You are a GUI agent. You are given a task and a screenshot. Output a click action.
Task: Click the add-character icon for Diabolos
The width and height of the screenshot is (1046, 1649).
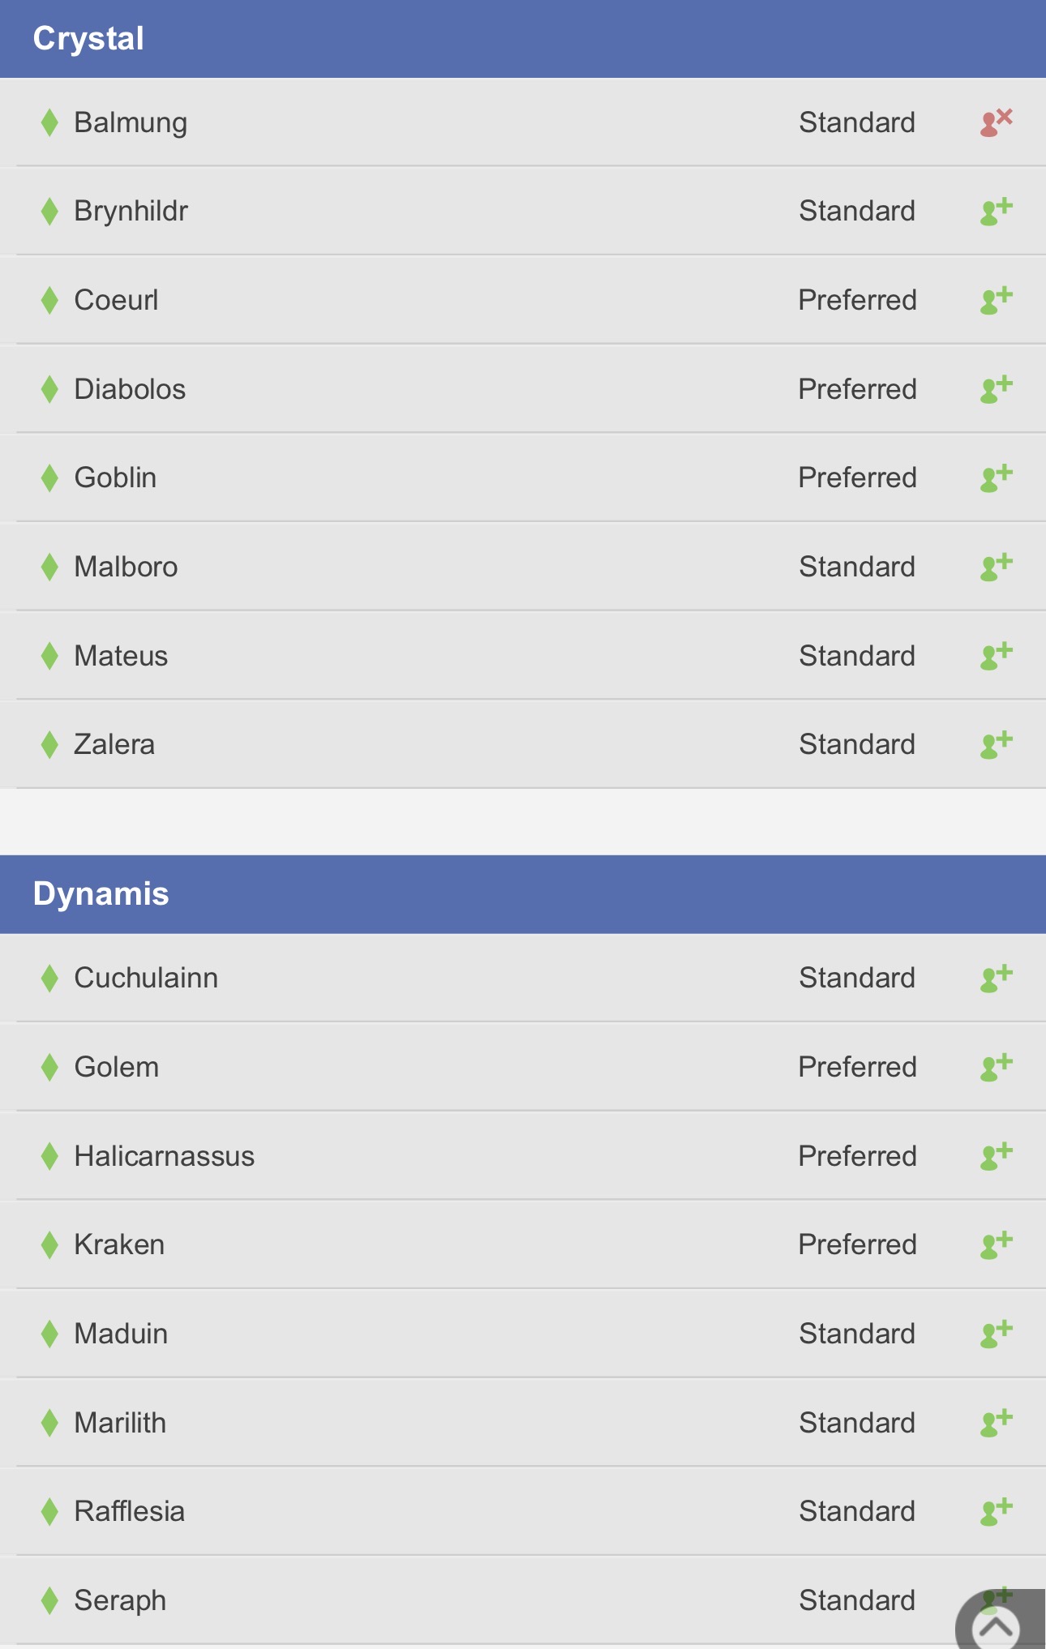tap(997, 389)
